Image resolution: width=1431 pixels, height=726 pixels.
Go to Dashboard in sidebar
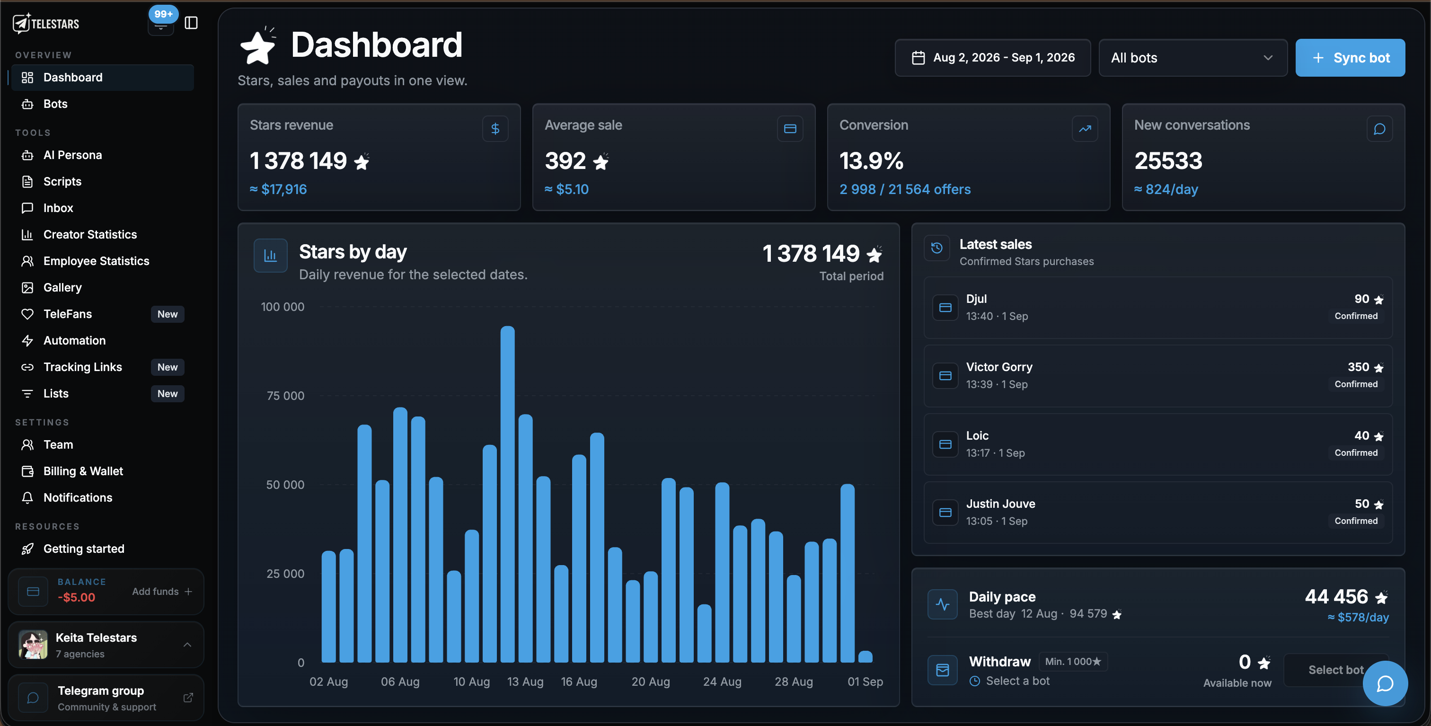coord(102,77)
